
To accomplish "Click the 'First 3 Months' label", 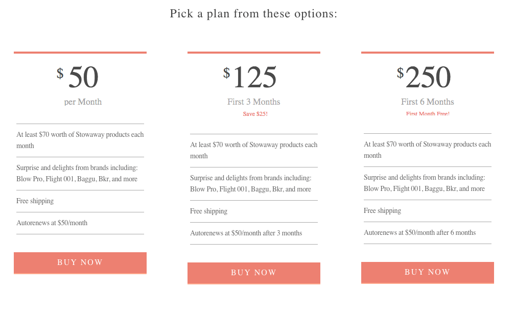I will pos(254,102).
